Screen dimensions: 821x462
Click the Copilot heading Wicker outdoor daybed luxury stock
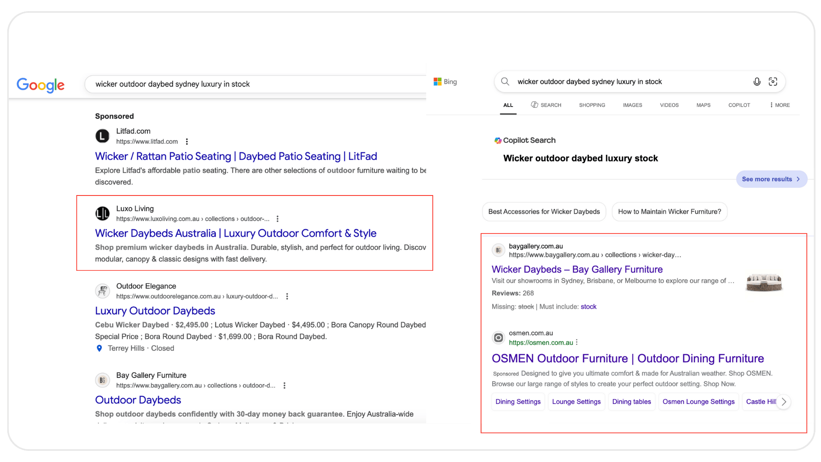coord(580,159)
